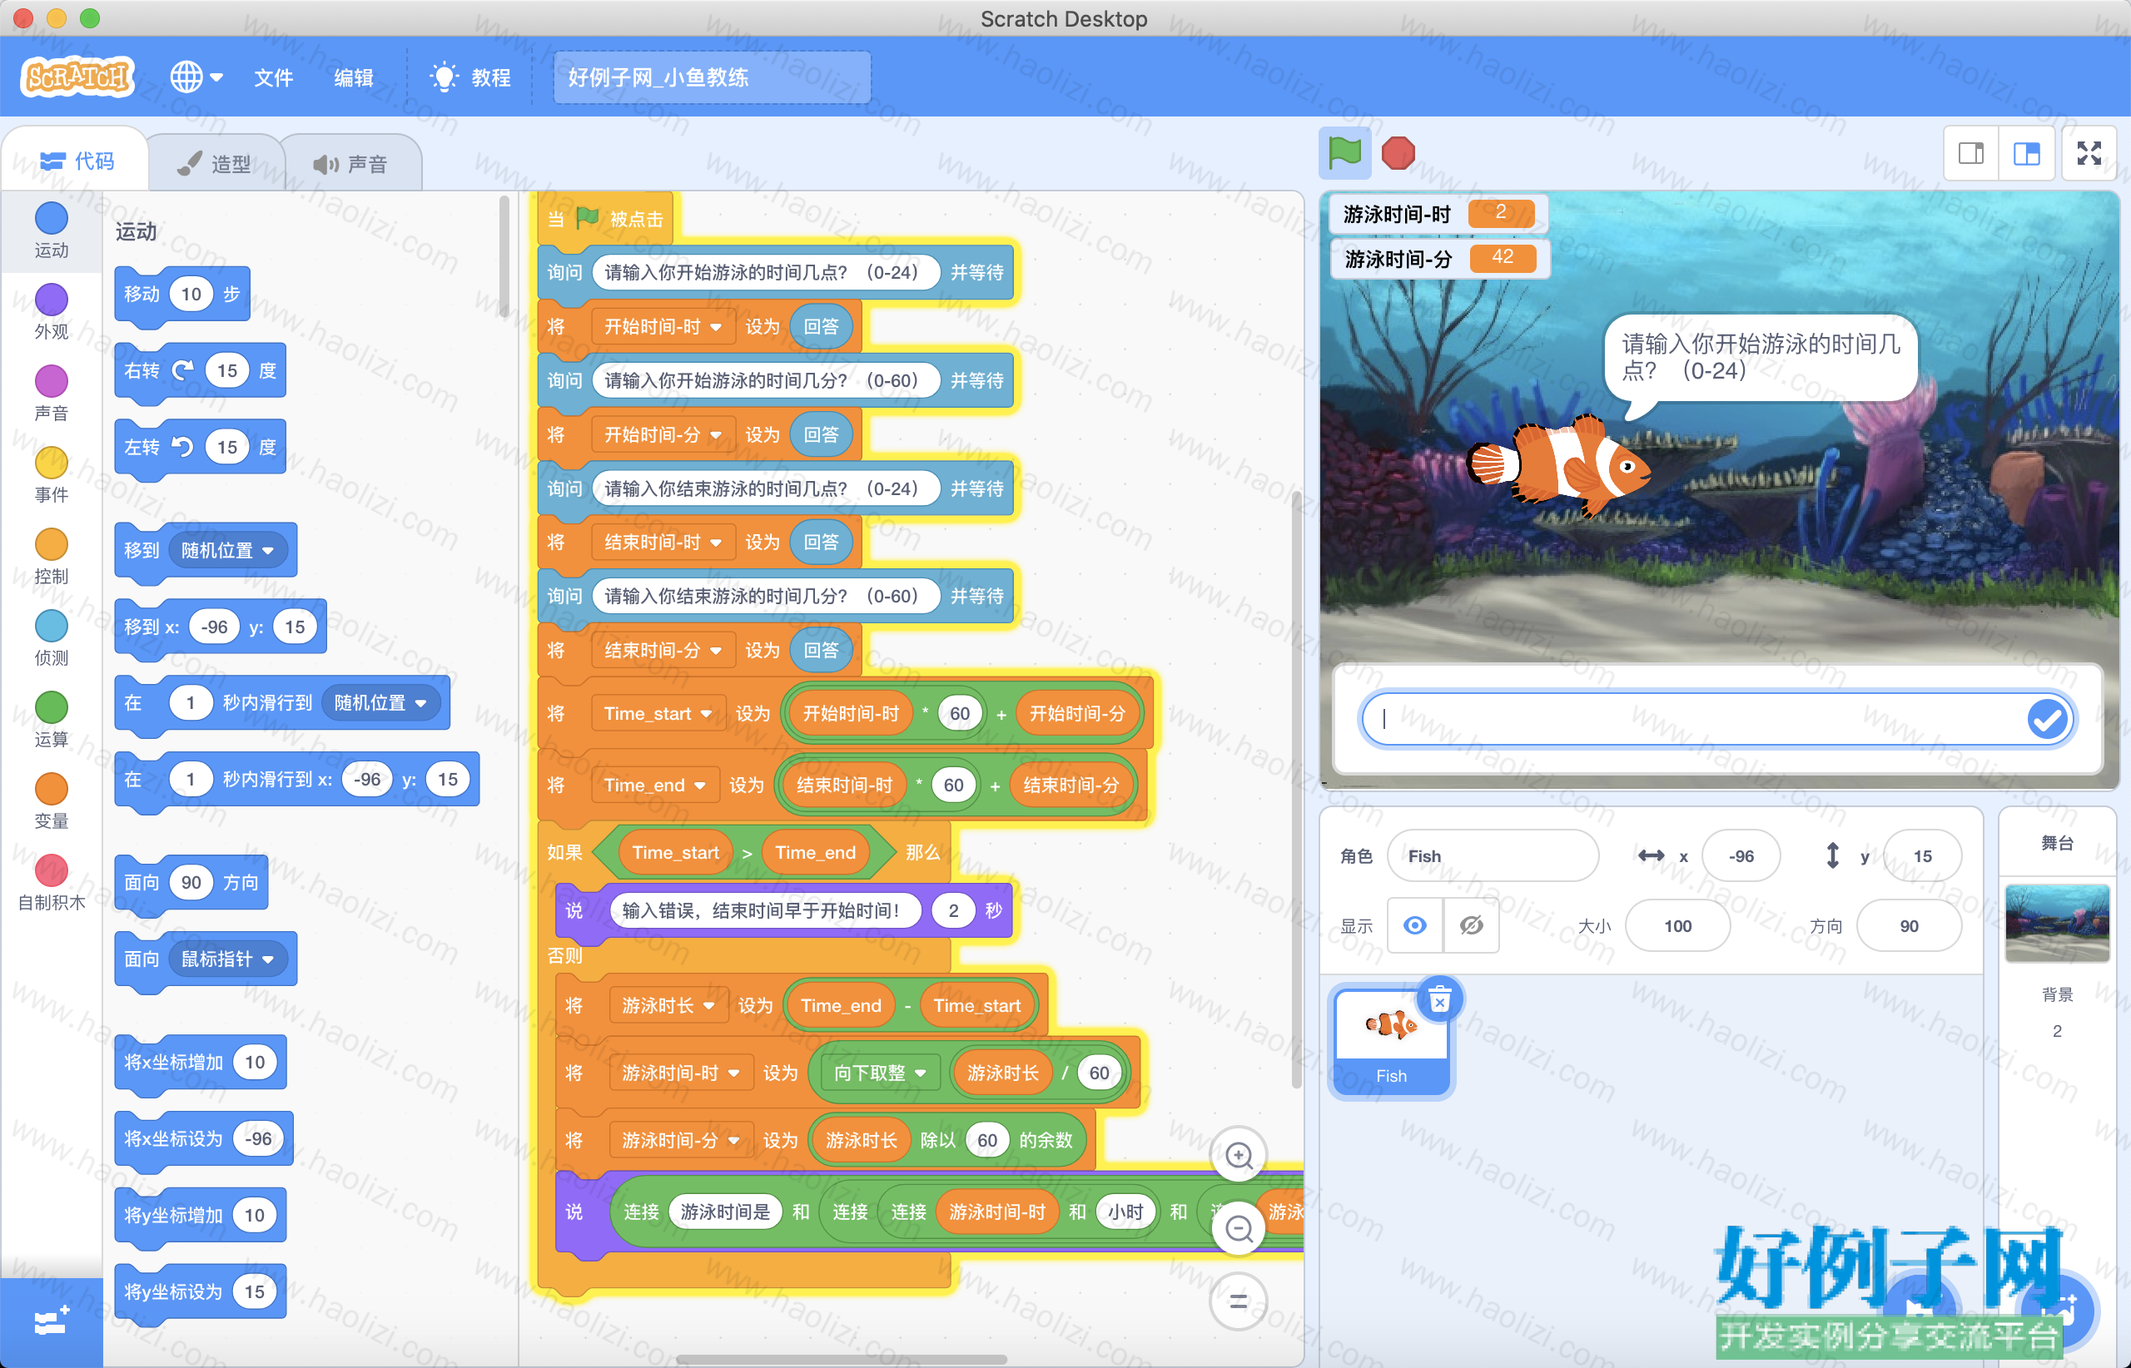Select the 外观 block category
The height and width of the screenshot is (1368, 2131).
[x=52, y=312]
